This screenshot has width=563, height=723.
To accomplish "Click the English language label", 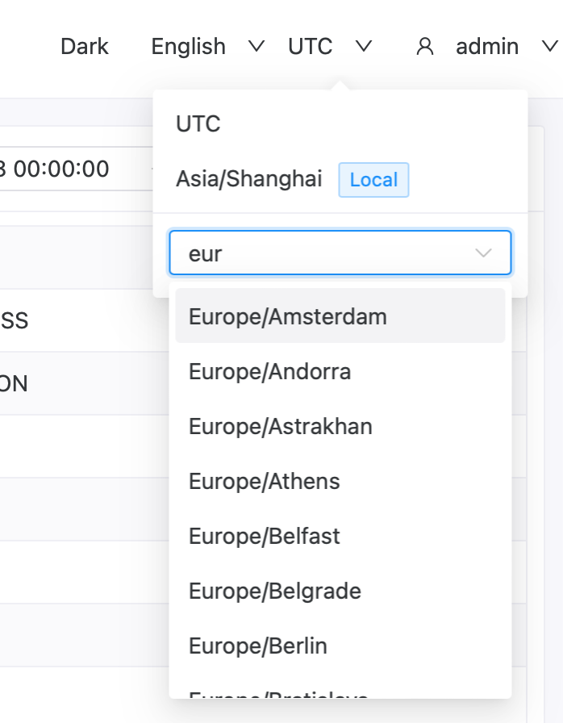I will pos(188,47).
